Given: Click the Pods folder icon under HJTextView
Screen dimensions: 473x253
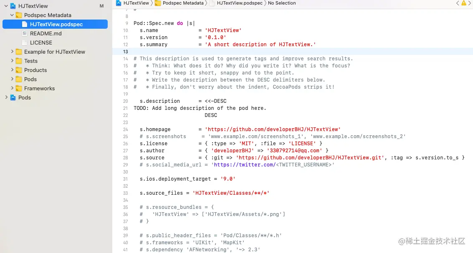Looking at the screenshot, I should point(19,79).
